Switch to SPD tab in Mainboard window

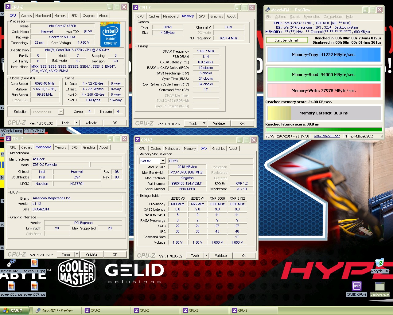(75, 147)
